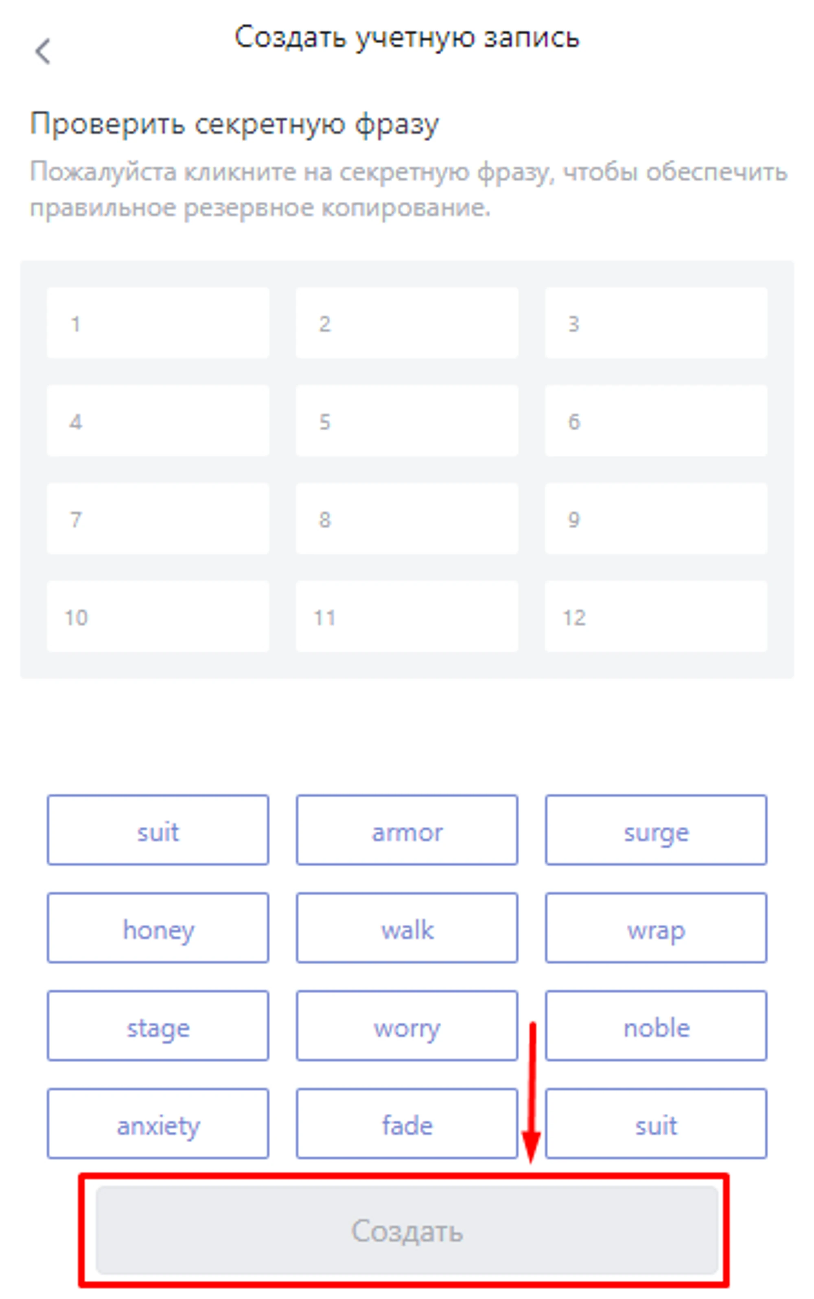Image resolution: width=814 pixels, height=1299 pixels.
Task: Choose the word "worry"
Action: pos(407,1028)
